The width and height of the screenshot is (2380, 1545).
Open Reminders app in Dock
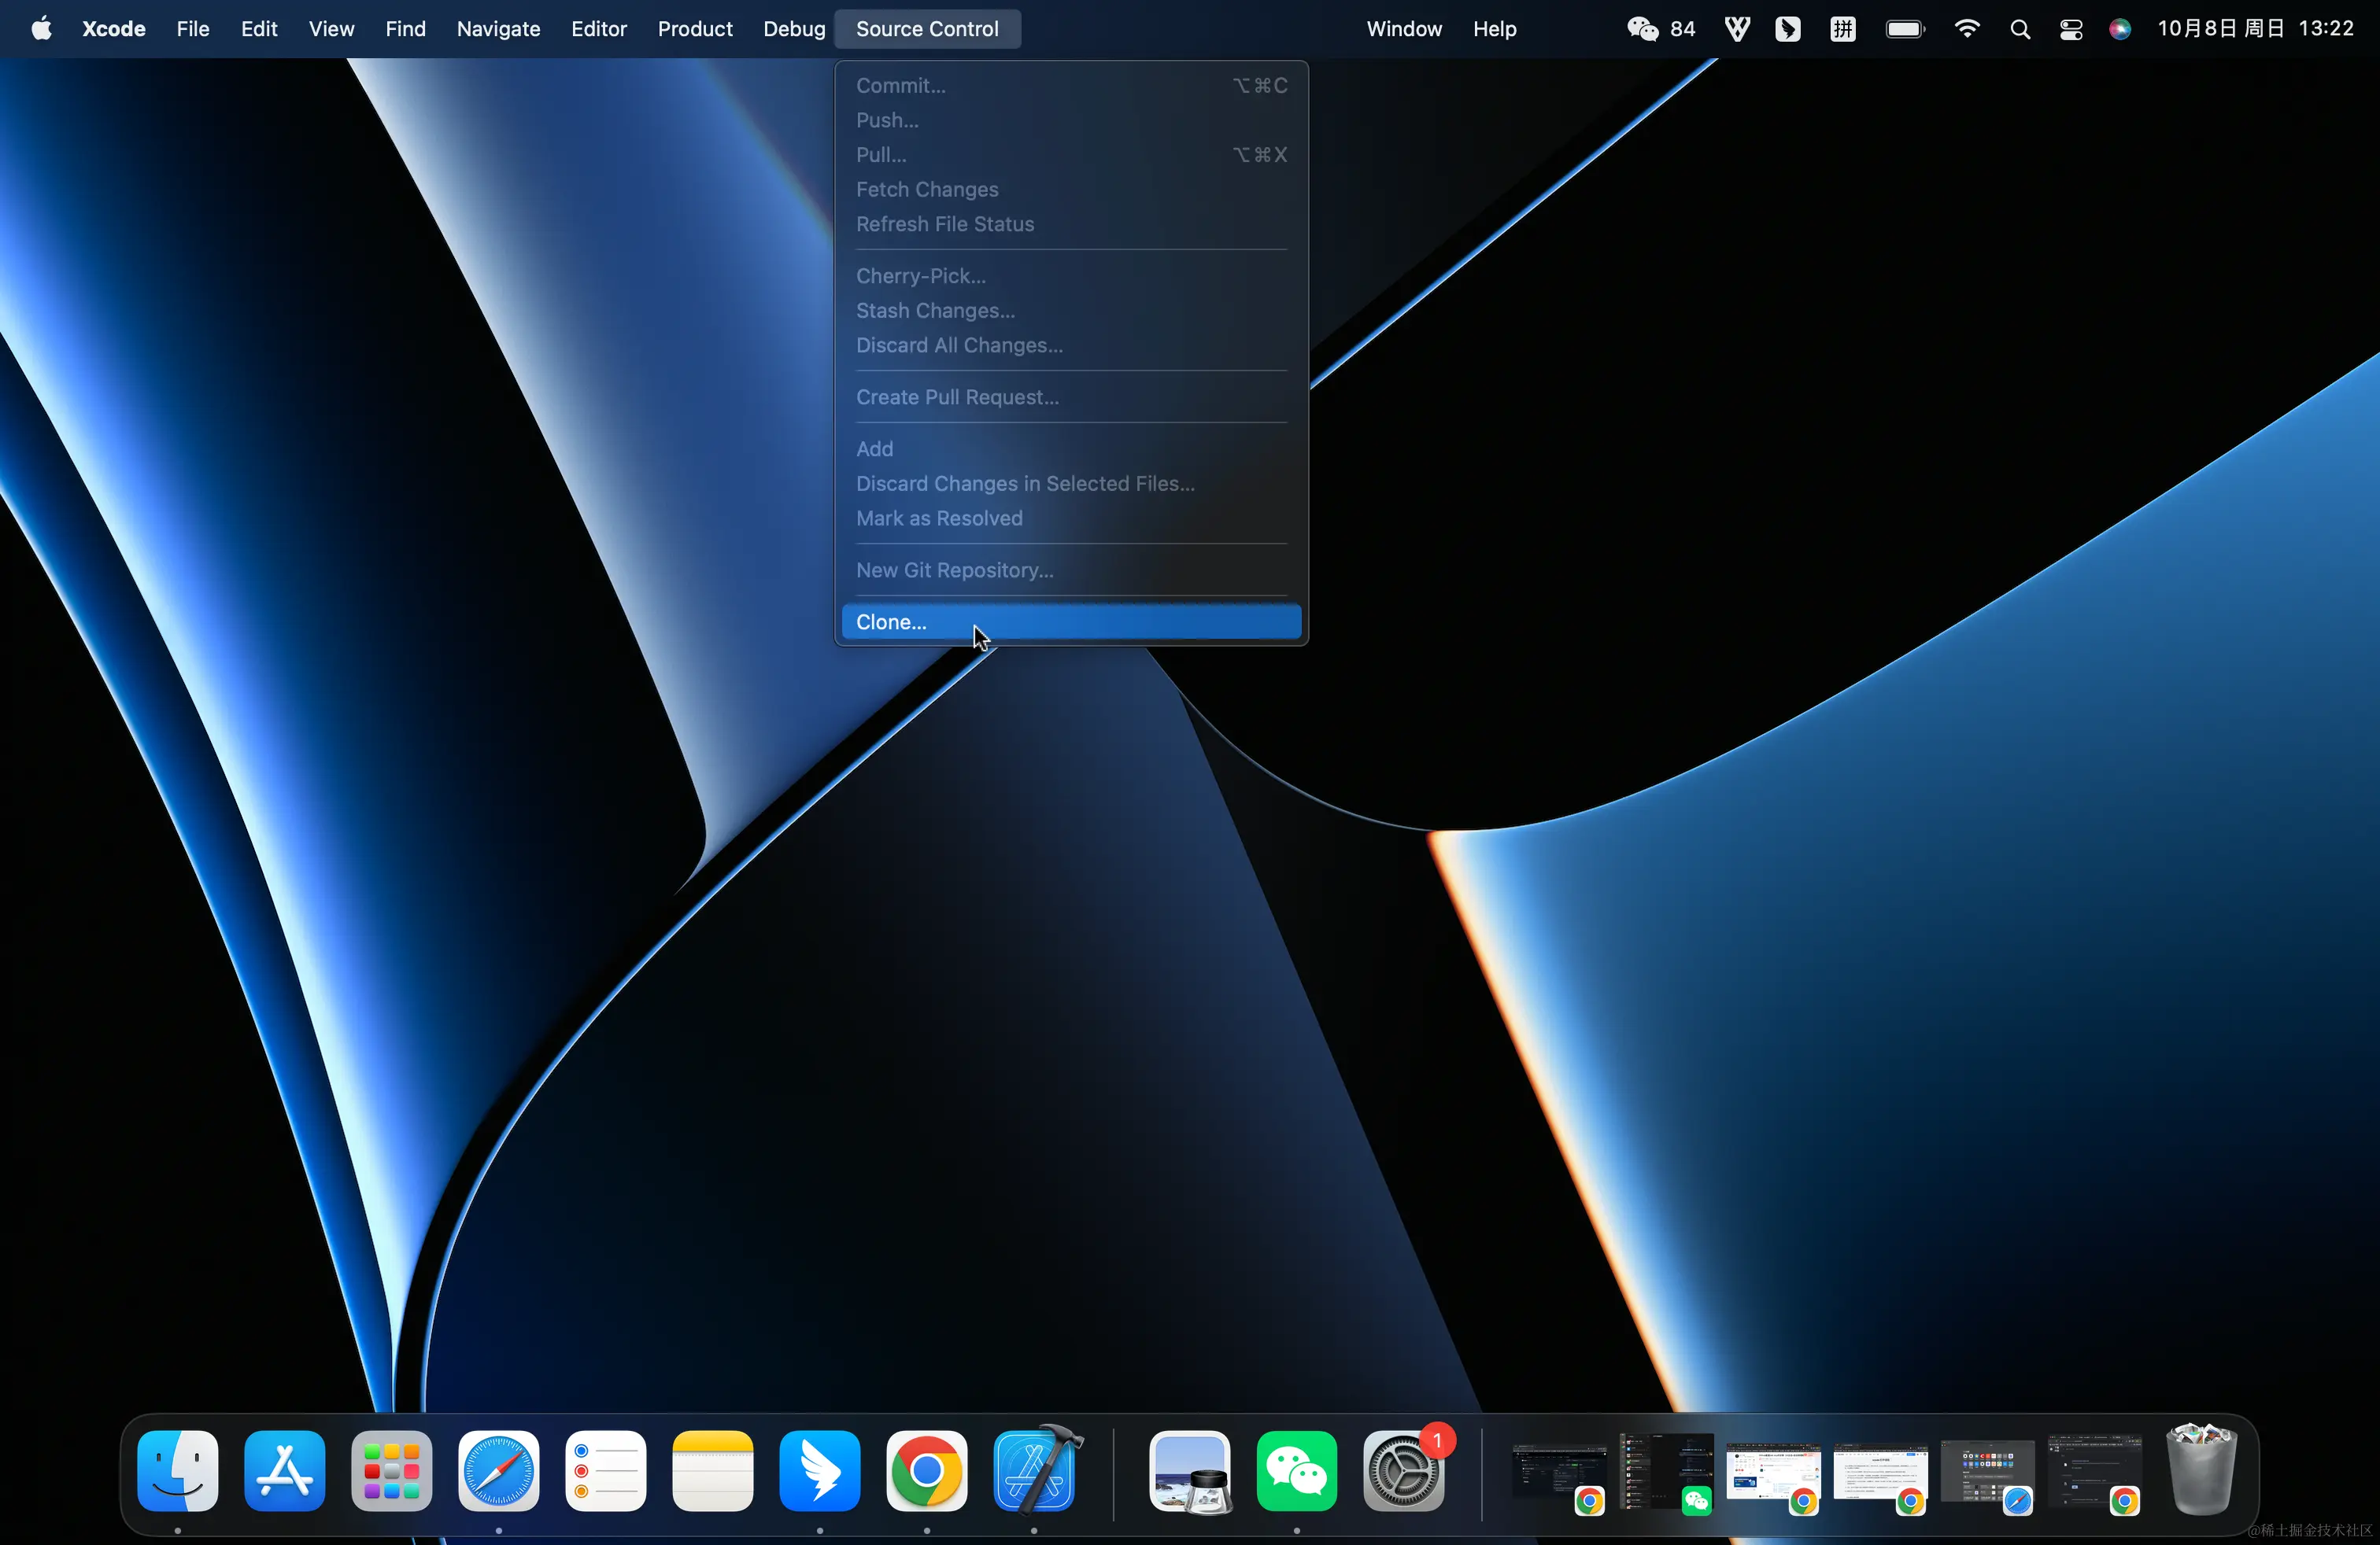606,1471
